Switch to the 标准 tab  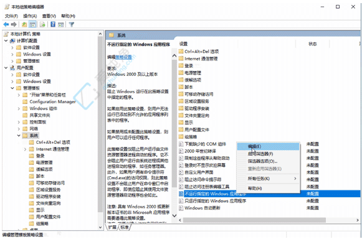pos(125,227)
